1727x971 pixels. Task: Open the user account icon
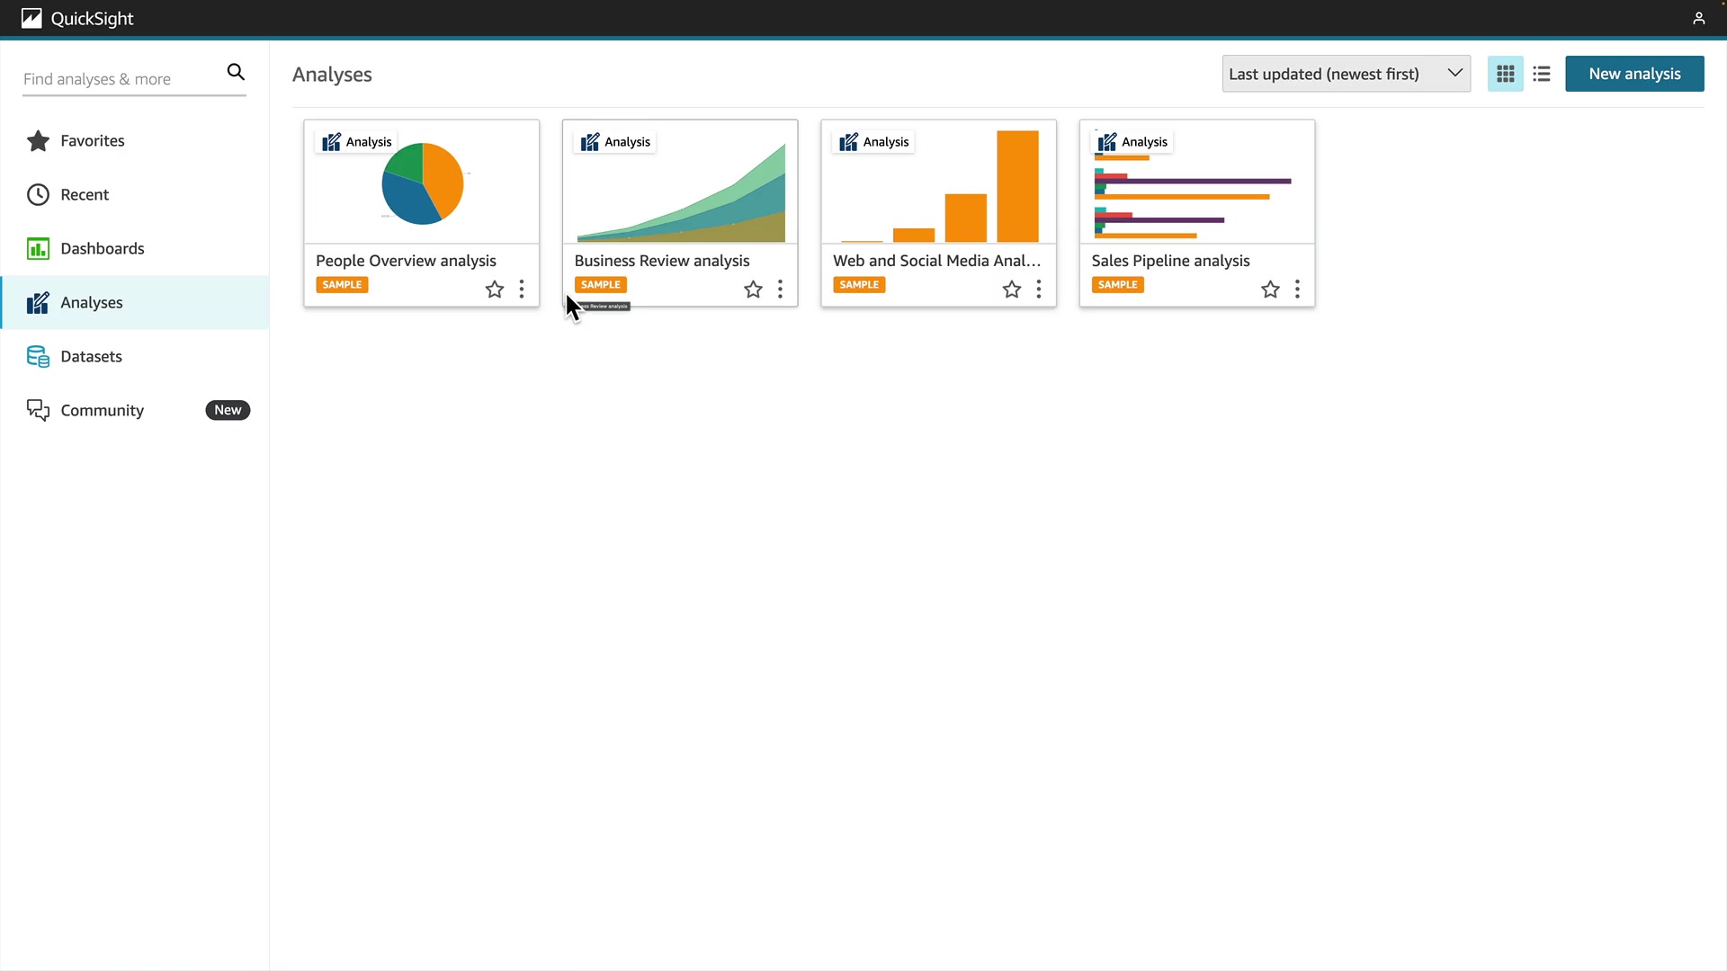pyautogui.click(x=1698, y=18)
